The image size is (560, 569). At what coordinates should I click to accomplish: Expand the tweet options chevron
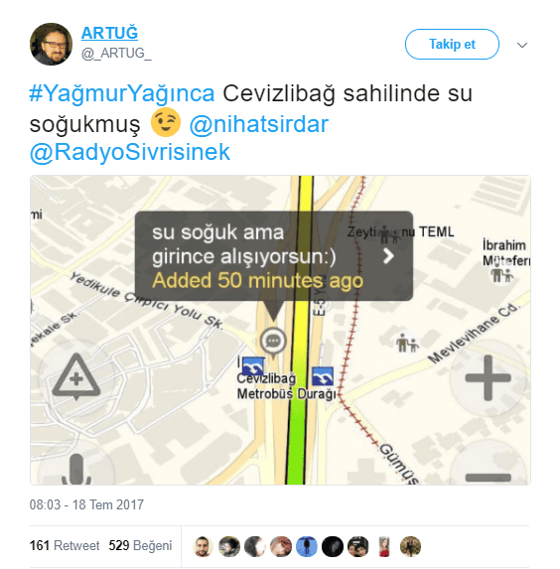[522, 45]
